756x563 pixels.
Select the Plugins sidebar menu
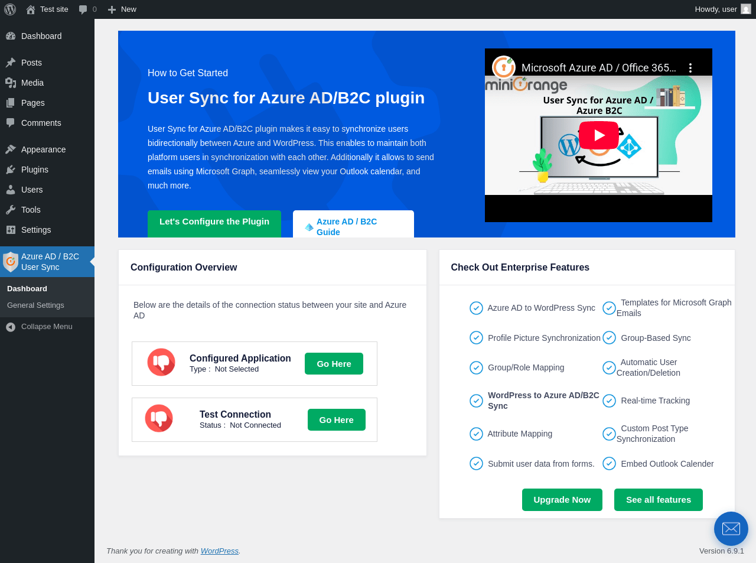point(47,170)
